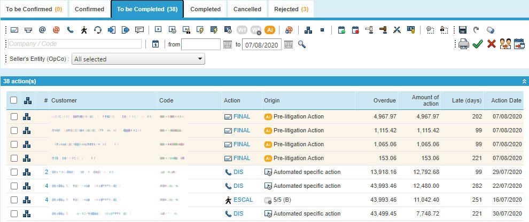Click the printer icon
The image size is (529, 222).
464,44
